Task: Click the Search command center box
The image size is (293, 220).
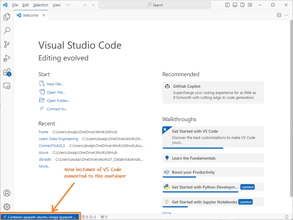Action: coord(155,5)
